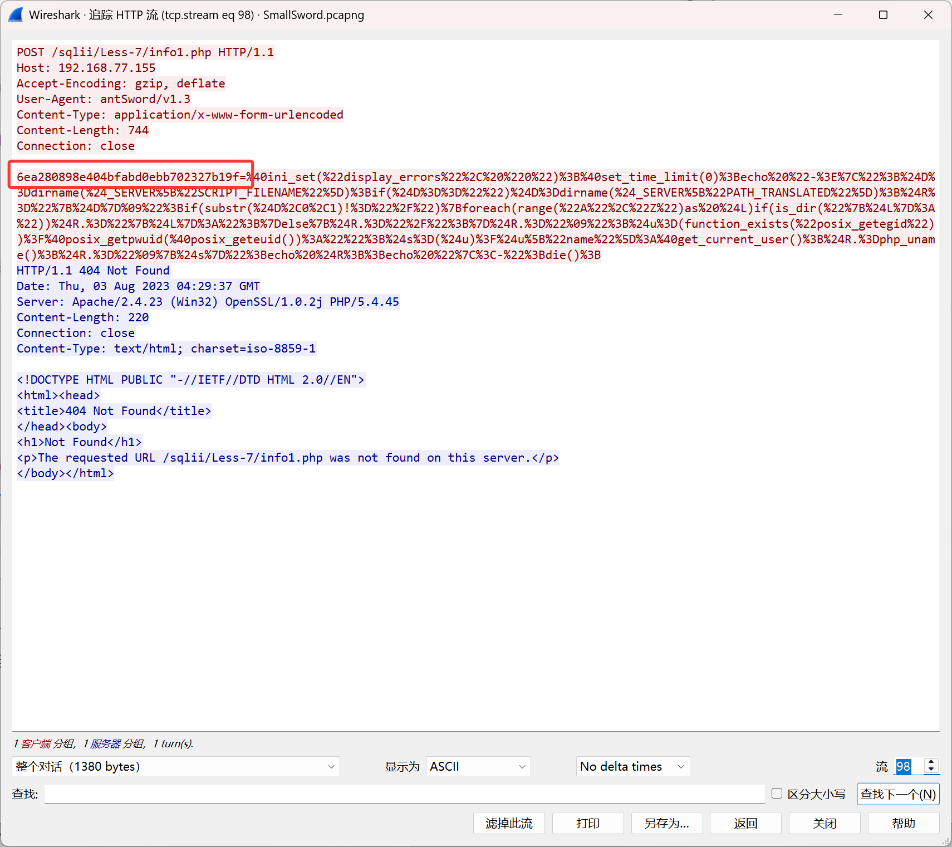Click the Content-Length: 220 response header
The height and width of the screenshot is (847, 952).
pos(82,317)
